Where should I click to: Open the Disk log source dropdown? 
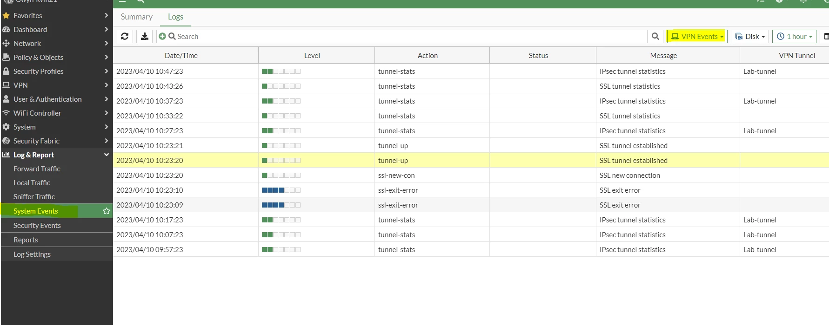(x=750, y=36)
